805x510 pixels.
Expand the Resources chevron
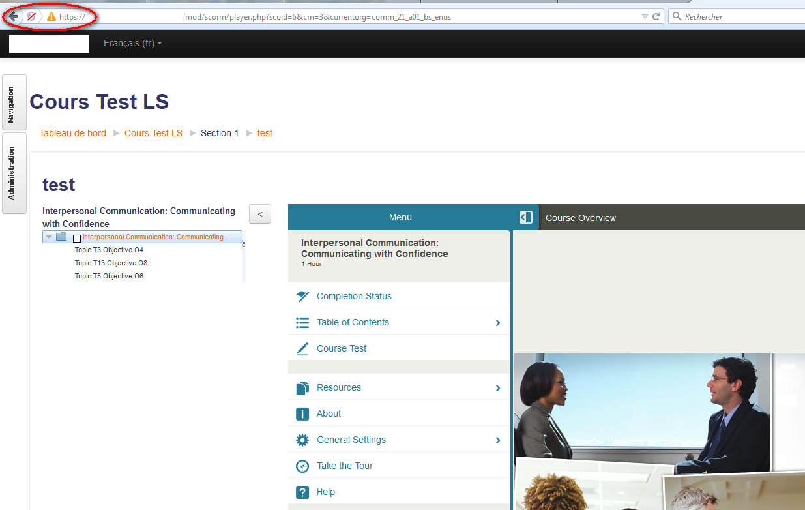[x=498, y=388]
